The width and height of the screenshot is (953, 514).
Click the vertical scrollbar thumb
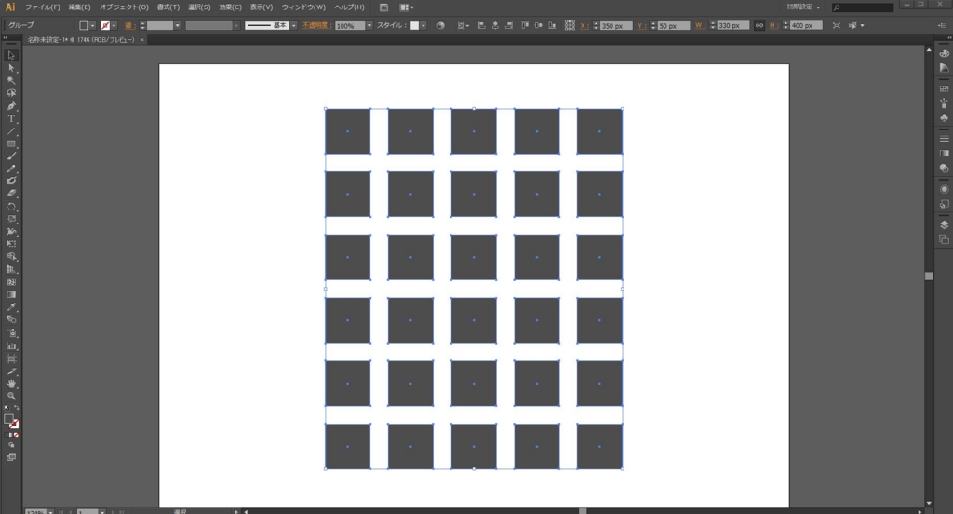coord(929,277)
